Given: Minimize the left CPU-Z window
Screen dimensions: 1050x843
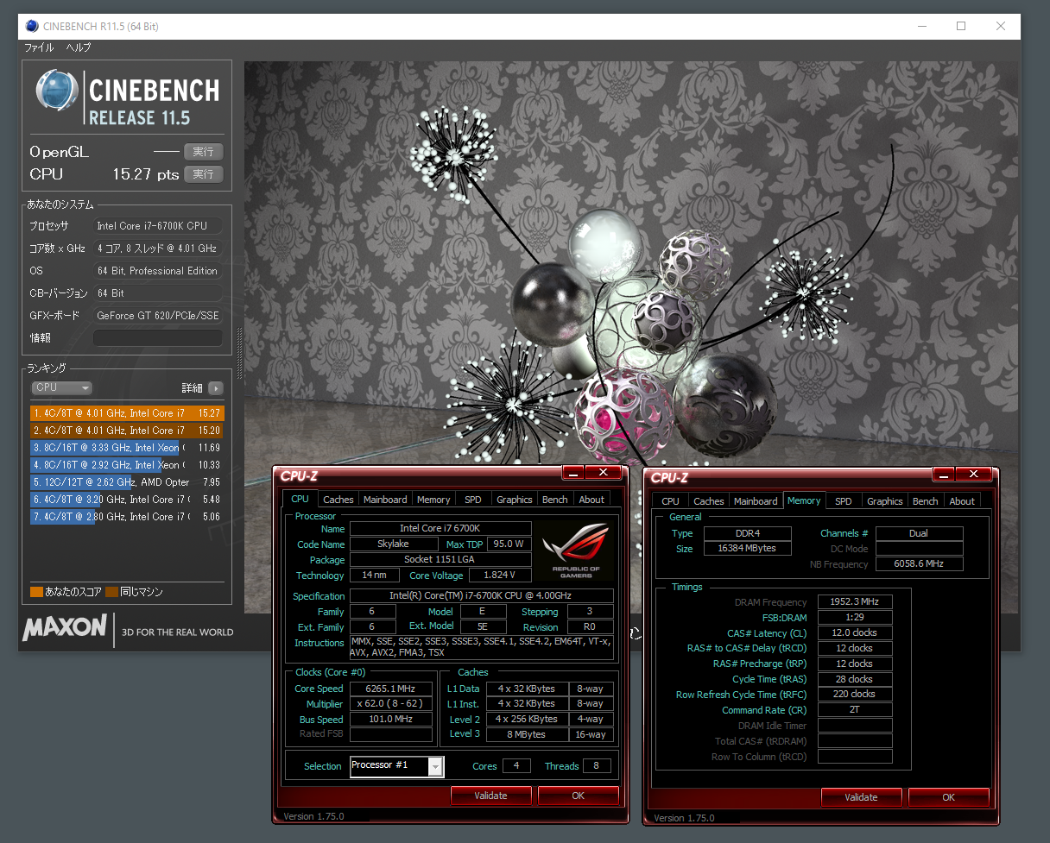Looking at the screenshot, I should [573, 473].
